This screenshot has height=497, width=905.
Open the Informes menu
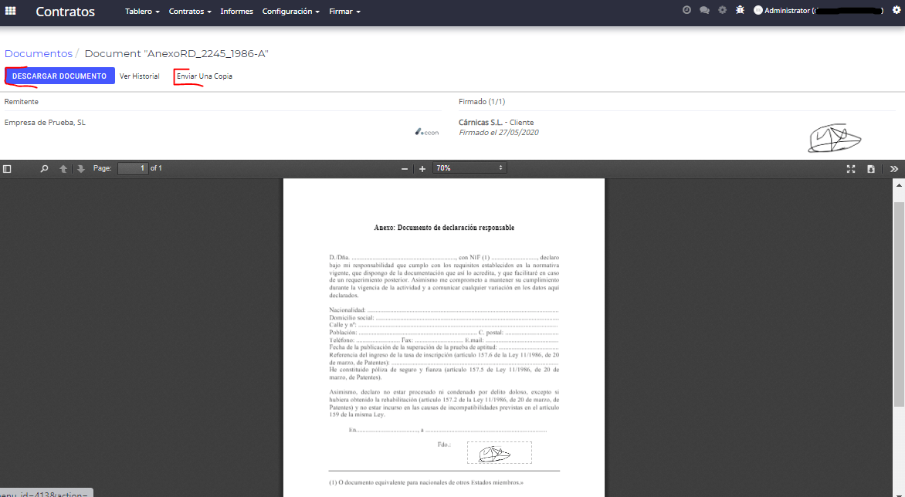(x=236, y=11)
